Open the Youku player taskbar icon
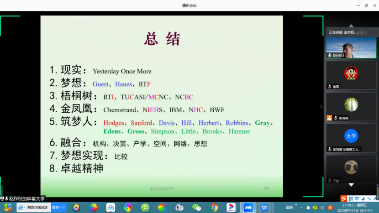This screenshot has height=213, width=379. point(231,208)
